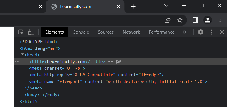Viewport: 227px width, 107px height.
Task: Click the "IE=edge" content value
Action: (x=150, y=75)
